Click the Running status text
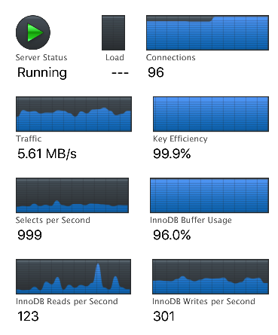This screenshot has width=278, height=335. point(42,73)
